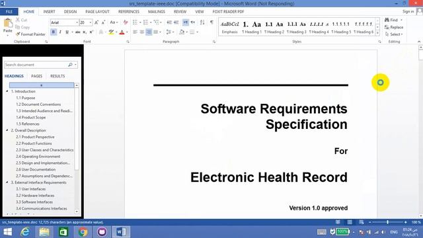
Task: Switch to Read Mode view
Action: [x=338, y=222]
